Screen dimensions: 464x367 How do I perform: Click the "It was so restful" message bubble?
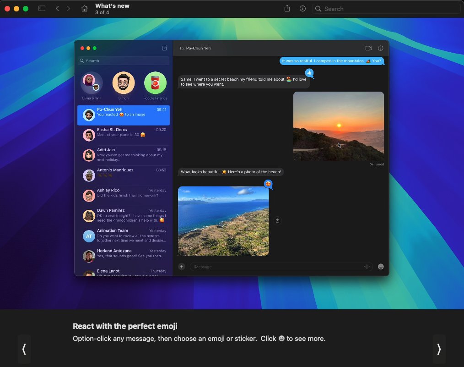332,61
